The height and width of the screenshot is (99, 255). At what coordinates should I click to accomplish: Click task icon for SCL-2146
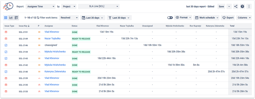(x=6, y=45)
